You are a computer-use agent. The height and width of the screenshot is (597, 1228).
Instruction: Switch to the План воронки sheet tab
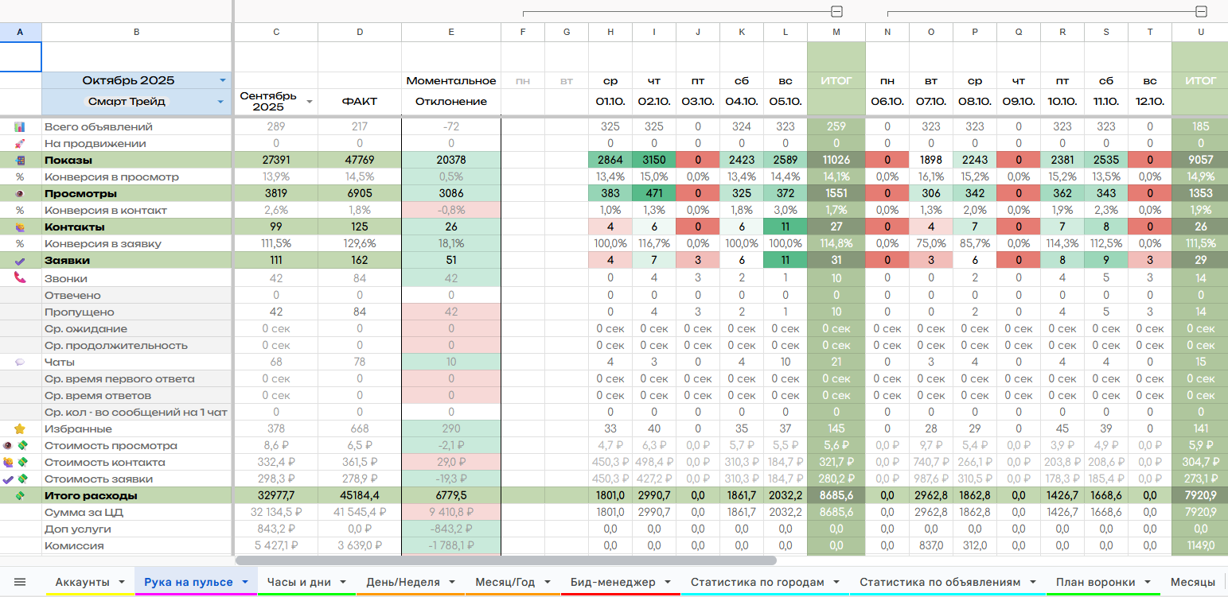(x=1096, y=583)
